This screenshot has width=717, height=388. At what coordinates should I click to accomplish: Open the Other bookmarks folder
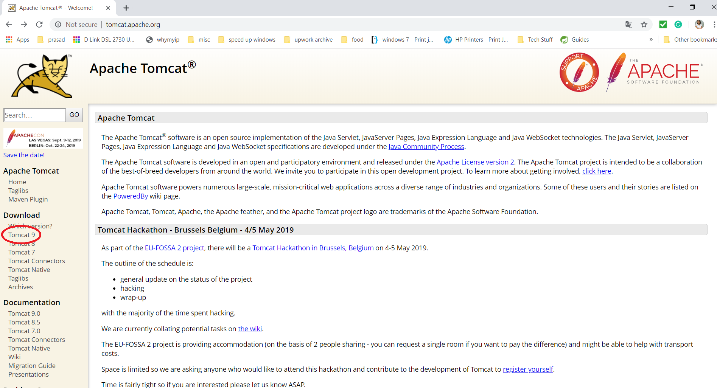click(691, 40)
